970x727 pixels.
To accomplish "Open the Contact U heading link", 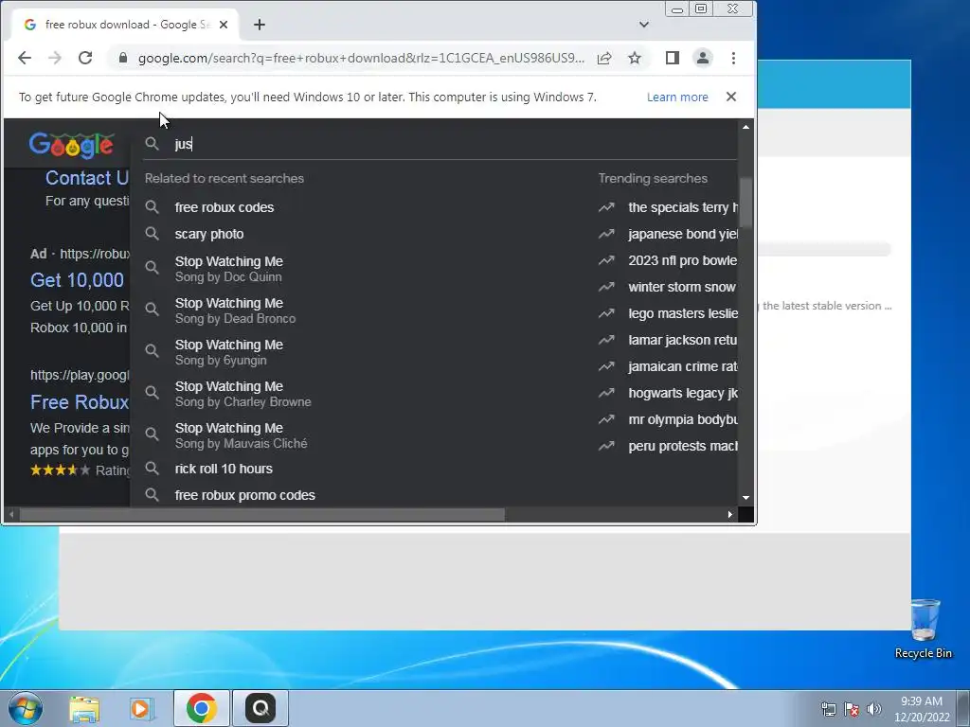I will [x=87, y=179].
